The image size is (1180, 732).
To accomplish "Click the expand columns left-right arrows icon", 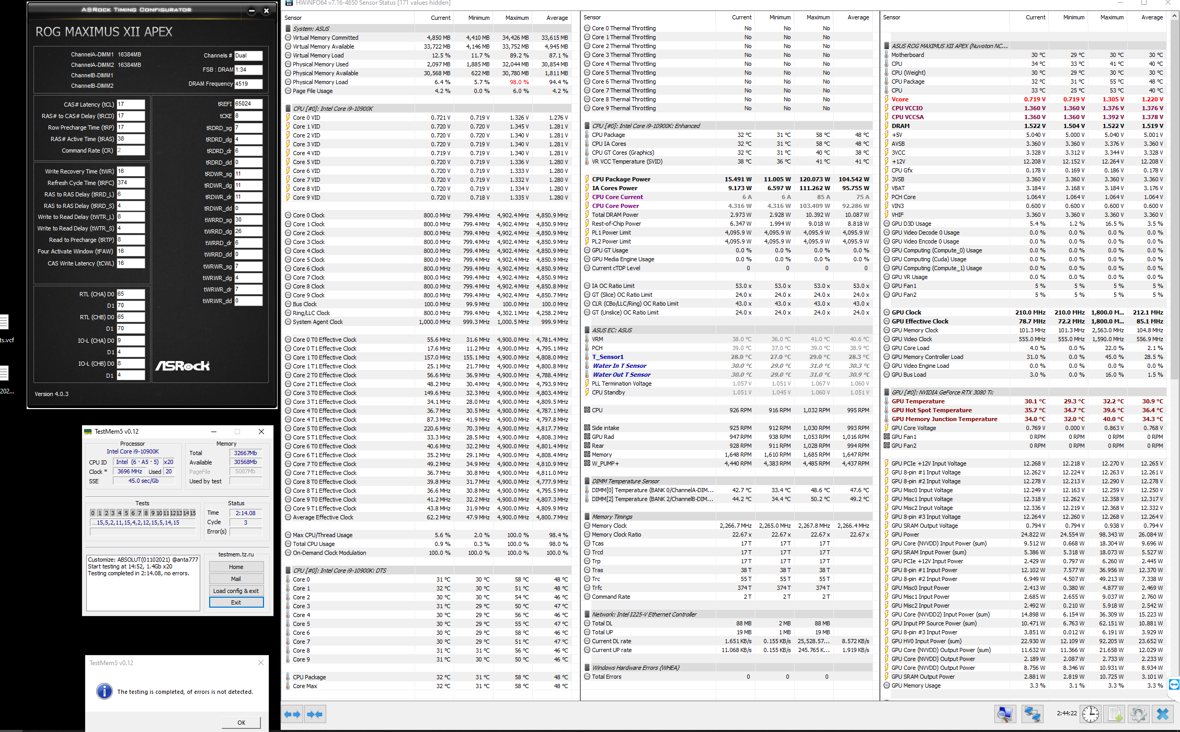I will click(x=293, y=714).
